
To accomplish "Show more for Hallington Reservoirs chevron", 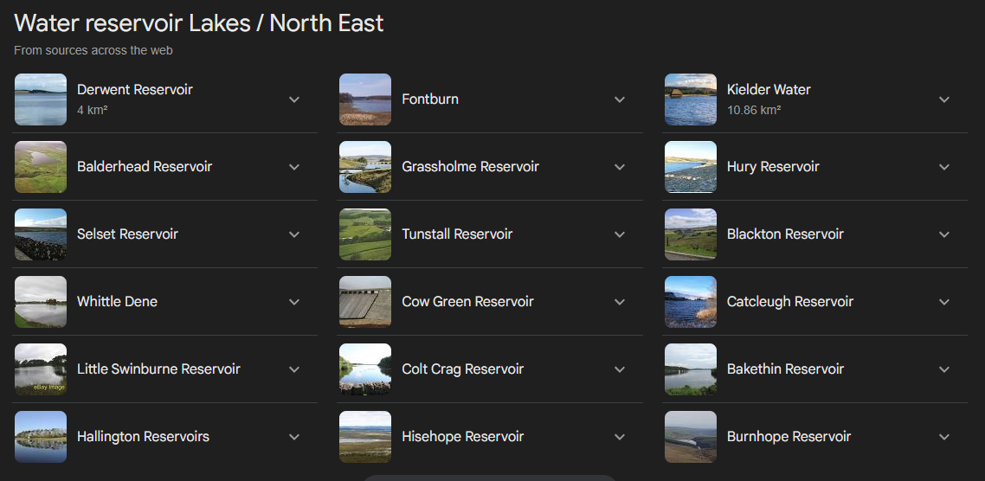I will coord(294,437).
